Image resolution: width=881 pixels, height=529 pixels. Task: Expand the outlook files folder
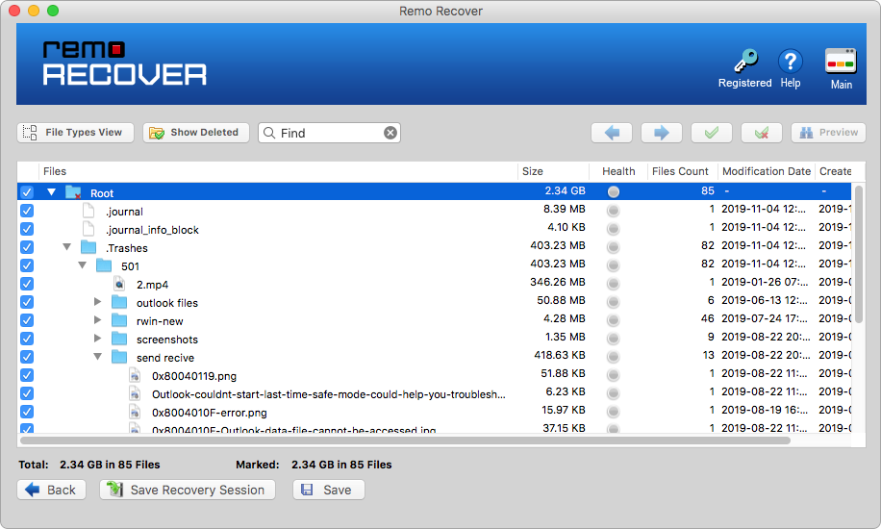97,302
